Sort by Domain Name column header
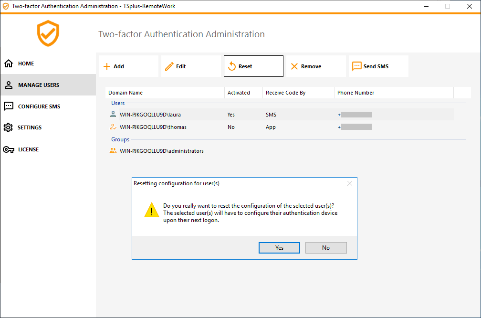This screenshot has width=481, height=318. [125, 93]
